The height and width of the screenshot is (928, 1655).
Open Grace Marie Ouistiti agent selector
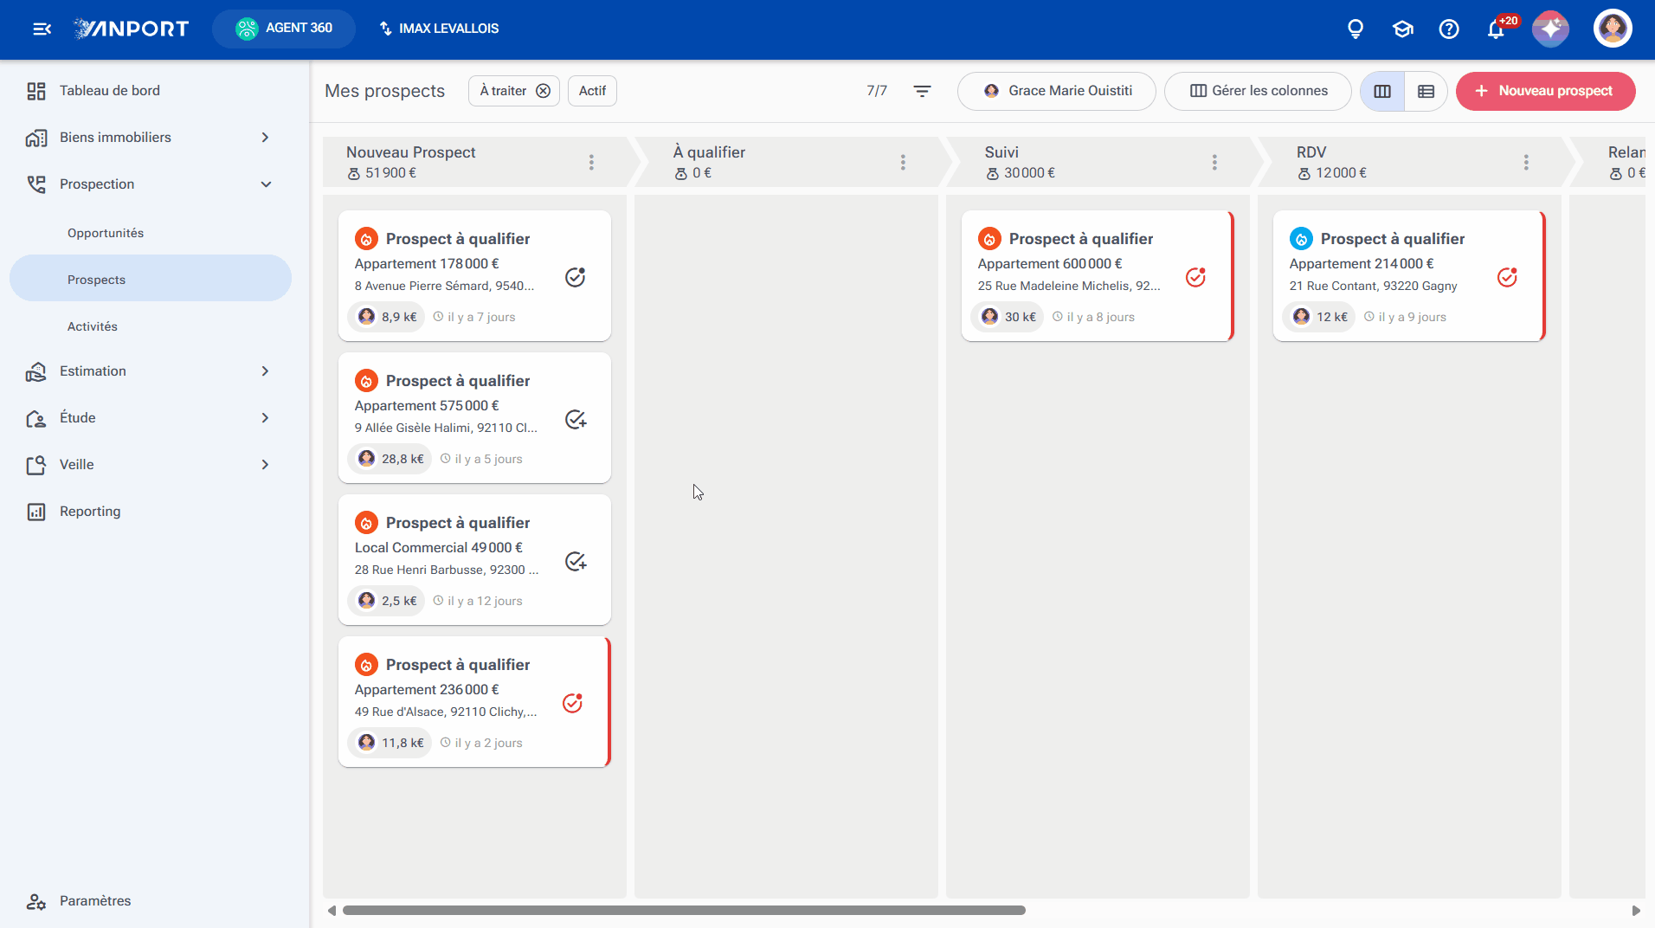1056,91
